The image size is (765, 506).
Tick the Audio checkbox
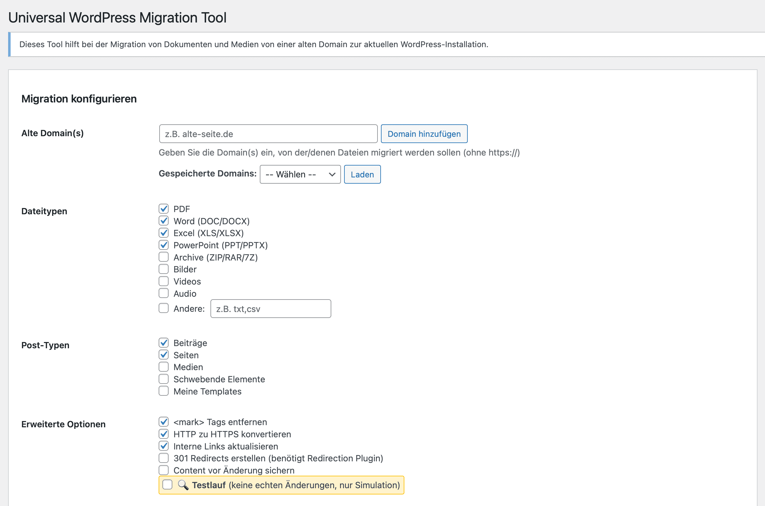[x=164, y=293]
